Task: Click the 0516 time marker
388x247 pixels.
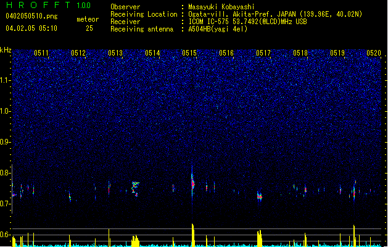Action: coord(226,53)
